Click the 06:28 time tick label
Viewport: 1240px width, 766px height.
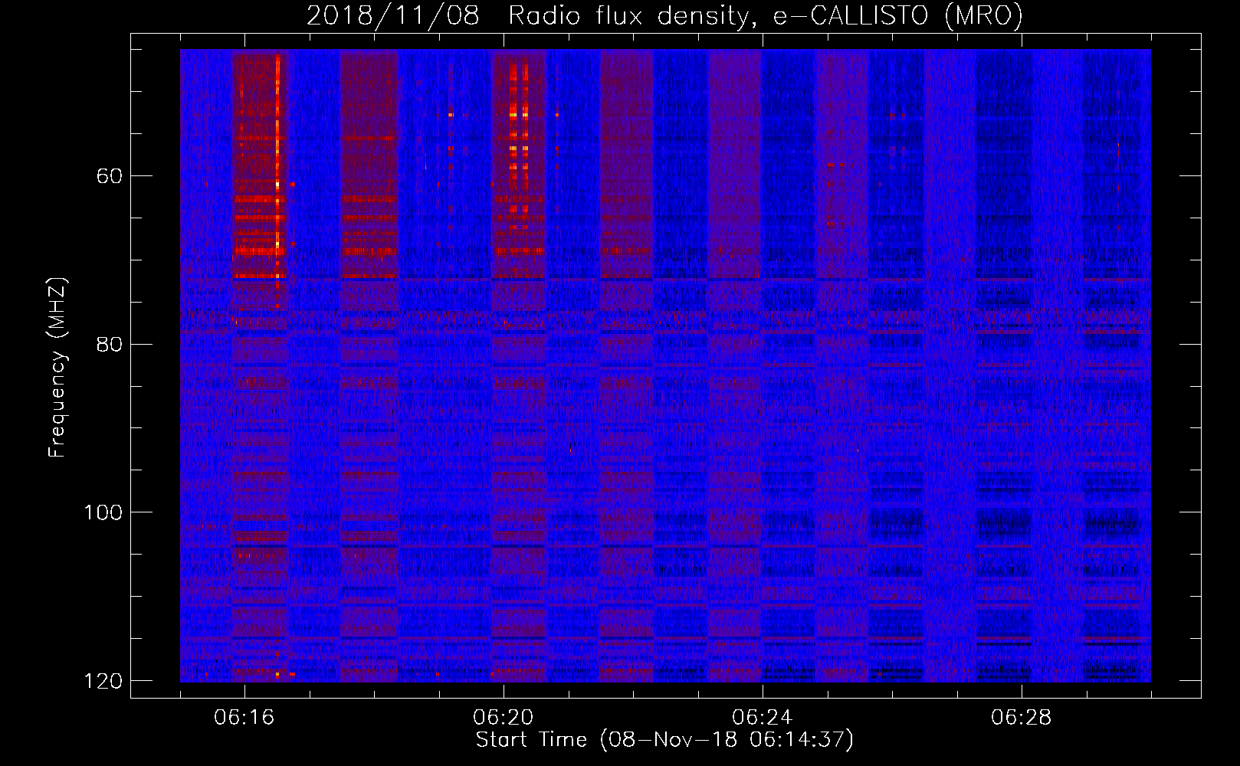coord(1022,718)
